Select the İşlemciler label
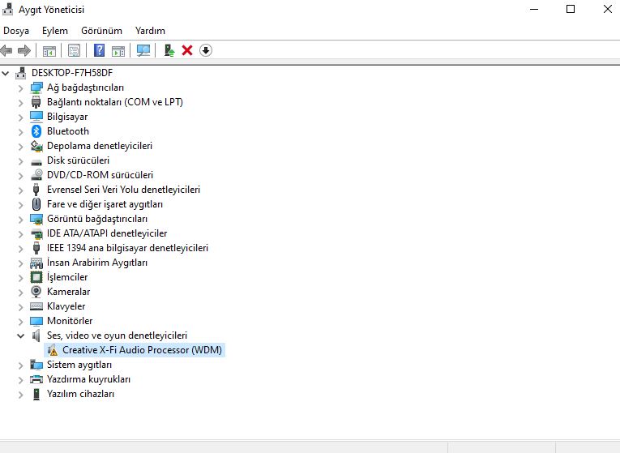The image size is (620, 453). [x=67, y=277]
